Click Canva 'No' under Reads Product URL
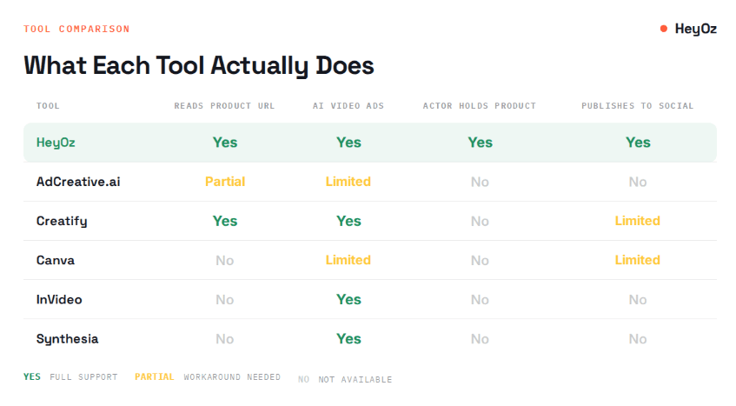The height and width of the screenshot is (406, 736). coord(225,261)
